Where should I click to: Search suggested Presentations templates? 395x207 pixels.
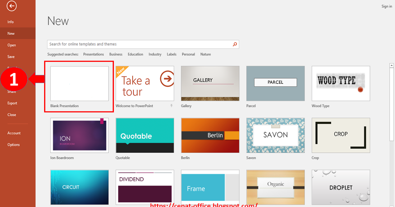[x=93, y=55]
